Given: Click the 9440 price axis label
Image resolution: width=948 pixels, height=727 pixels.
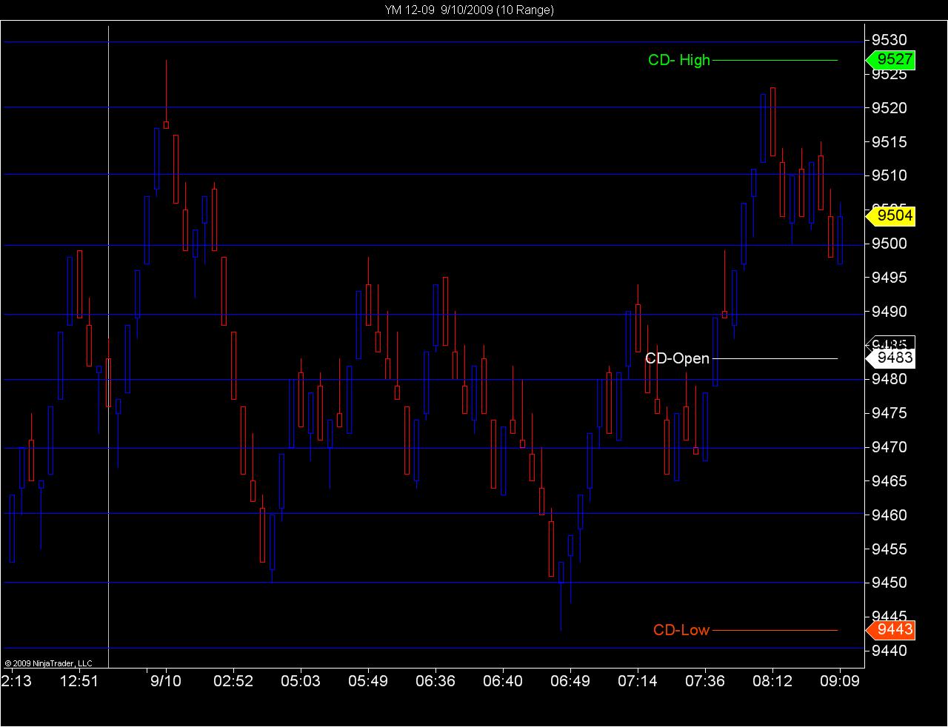Looking at the screenshot, I should click(x=889, y=651).
